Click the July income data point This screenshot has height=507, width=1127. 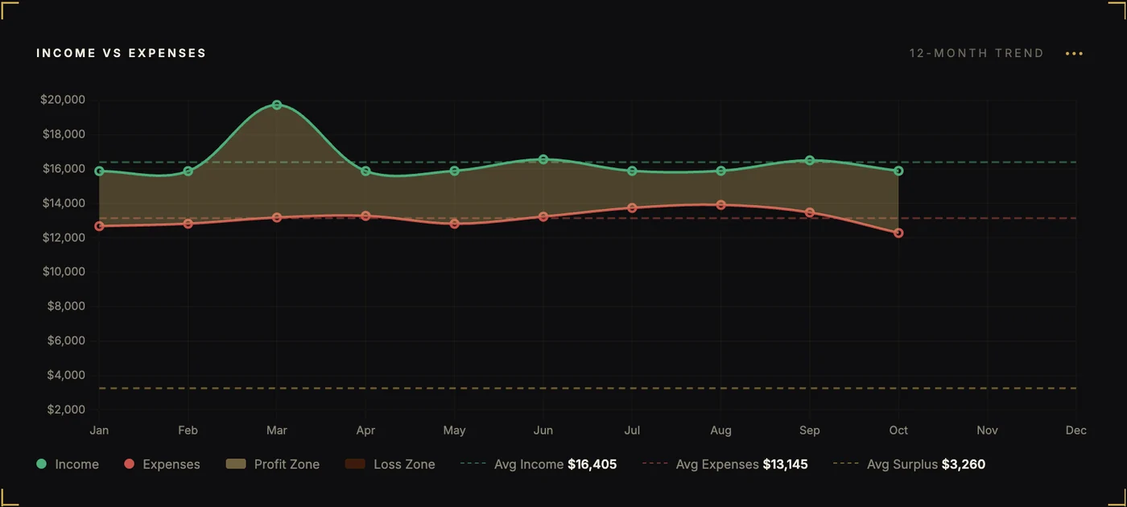632,171
